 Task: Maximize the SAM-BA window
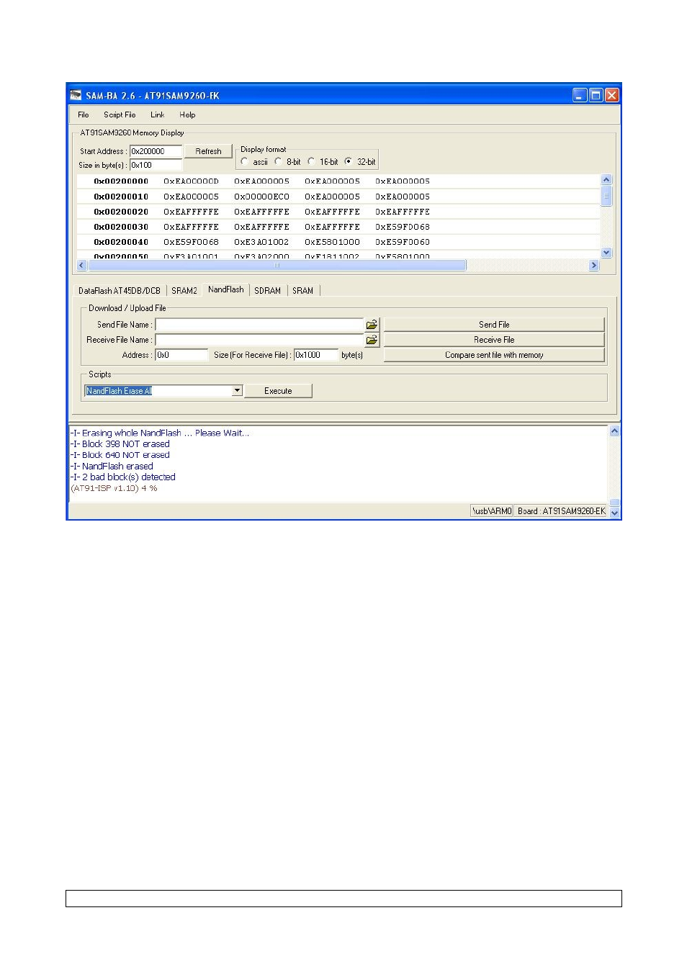(x=596, y=95)
